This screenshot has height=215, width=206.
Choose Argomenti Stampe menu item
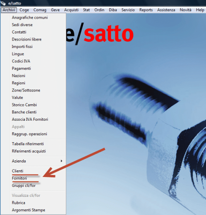pyautogui.click(x=29, y=210)
